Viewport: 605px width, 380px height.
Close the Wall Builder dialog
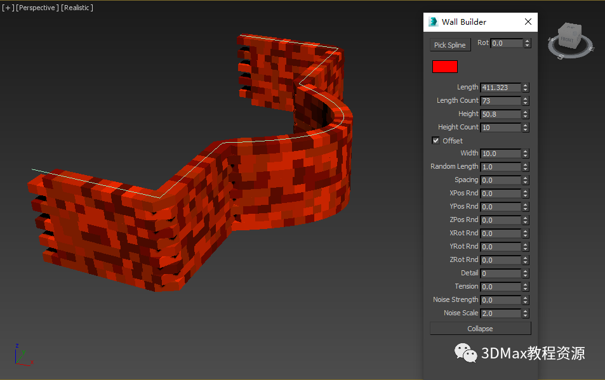point(528,22)
